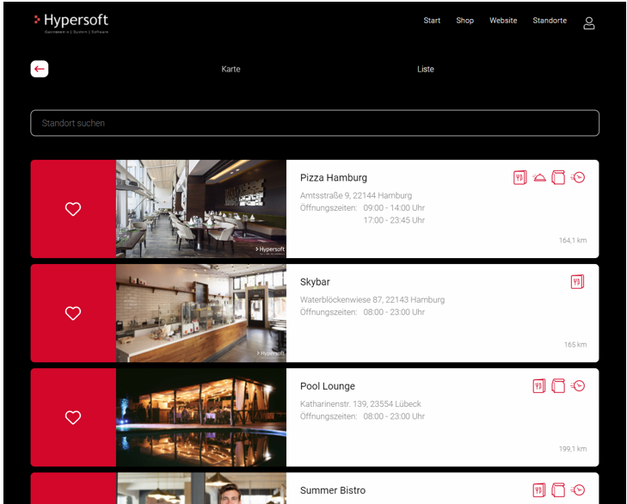
Task: Click address Waterblöckenwiese 87, 22143 Hamburg
Action: (372, 299)
